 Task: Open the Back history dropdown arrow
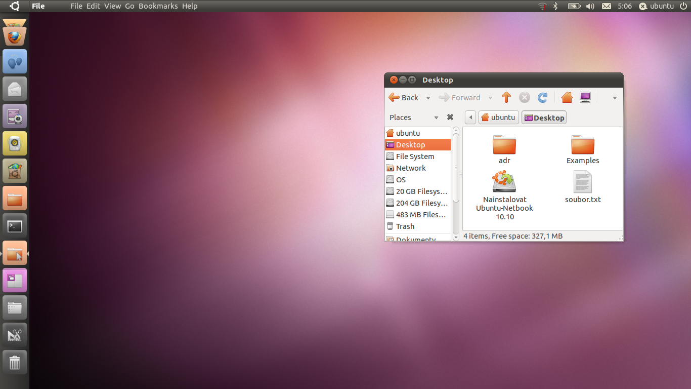coord(428,98)
